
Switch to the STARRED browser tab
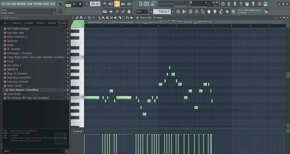(x=63, y=23)
